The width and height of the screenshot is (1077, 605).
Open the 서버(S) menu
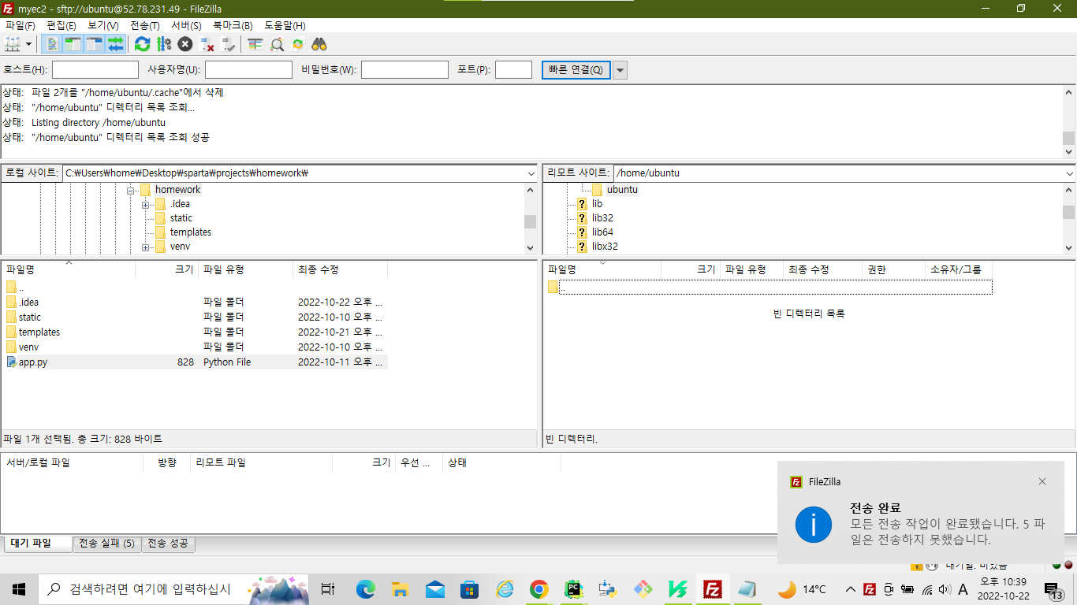click(x=186, y=25)
